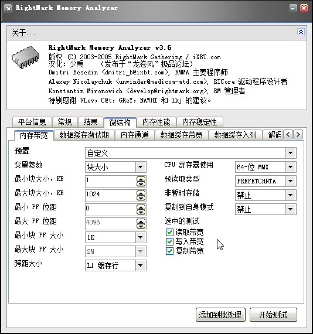Click the 关于... header bar

[x=156, y=33]
